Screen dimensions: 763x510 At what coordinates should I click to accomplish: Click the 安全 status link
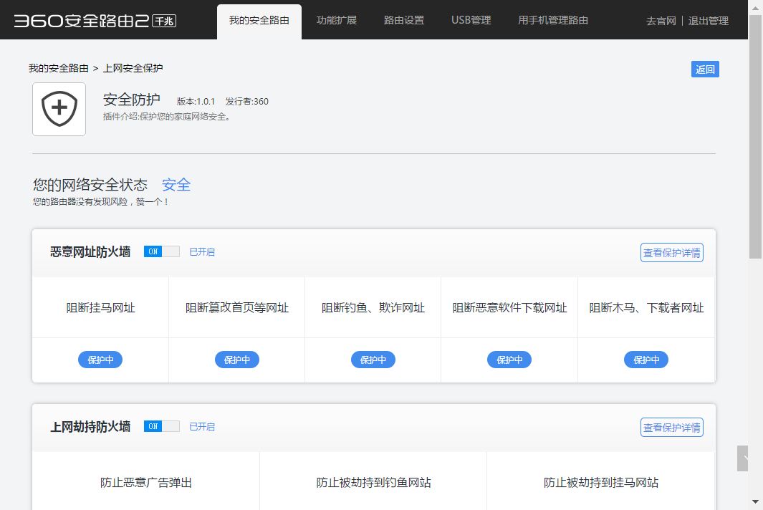(x=176, y=184)
